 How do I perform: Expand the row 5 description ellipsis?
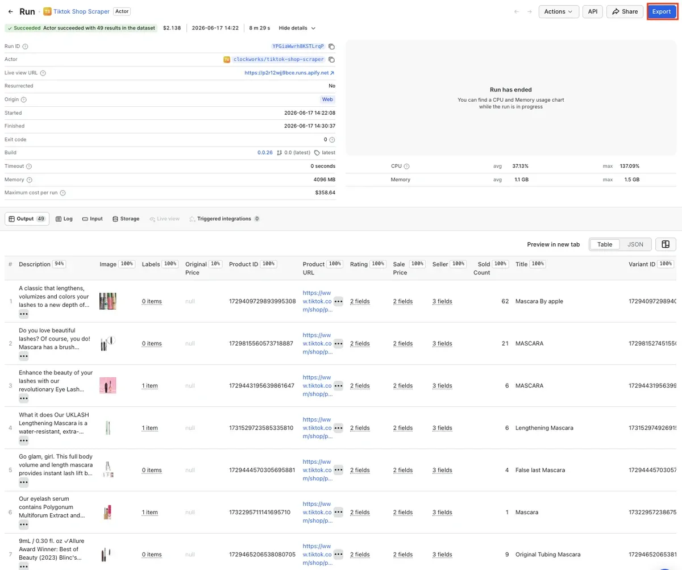23,482
